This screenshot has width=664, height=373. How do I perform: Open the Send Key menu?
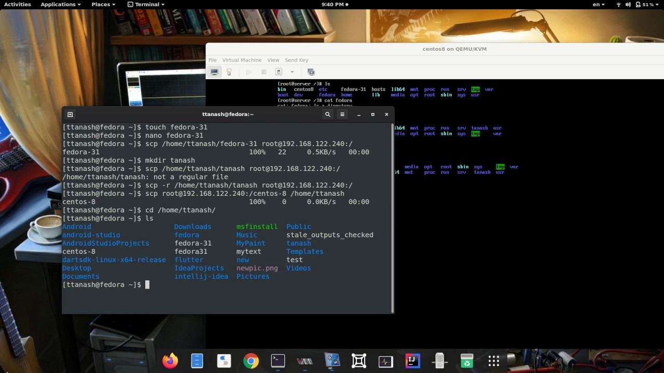pos(296,60)
